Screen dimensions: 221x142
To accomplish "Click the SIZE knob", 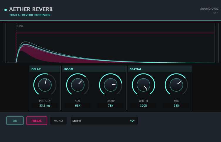I will (78, 85).
